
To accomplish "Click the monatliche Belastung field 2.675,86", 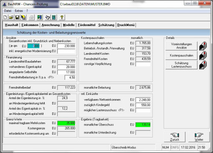I will coord(143,87).
